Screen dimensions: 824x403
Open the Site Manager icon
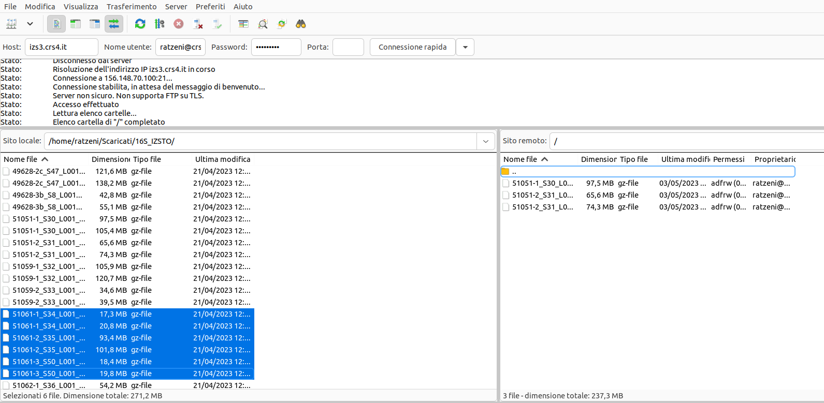[x=11, y=24]
